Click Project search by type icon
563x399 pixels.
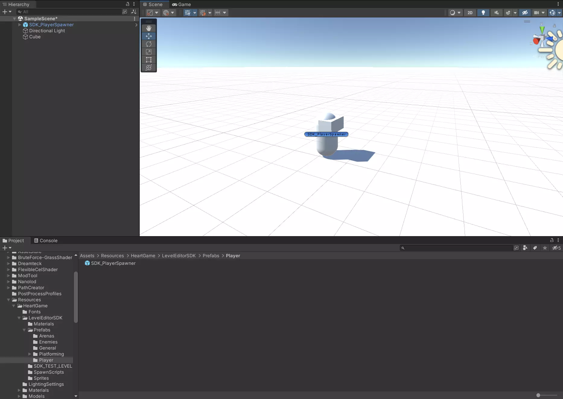525,248
